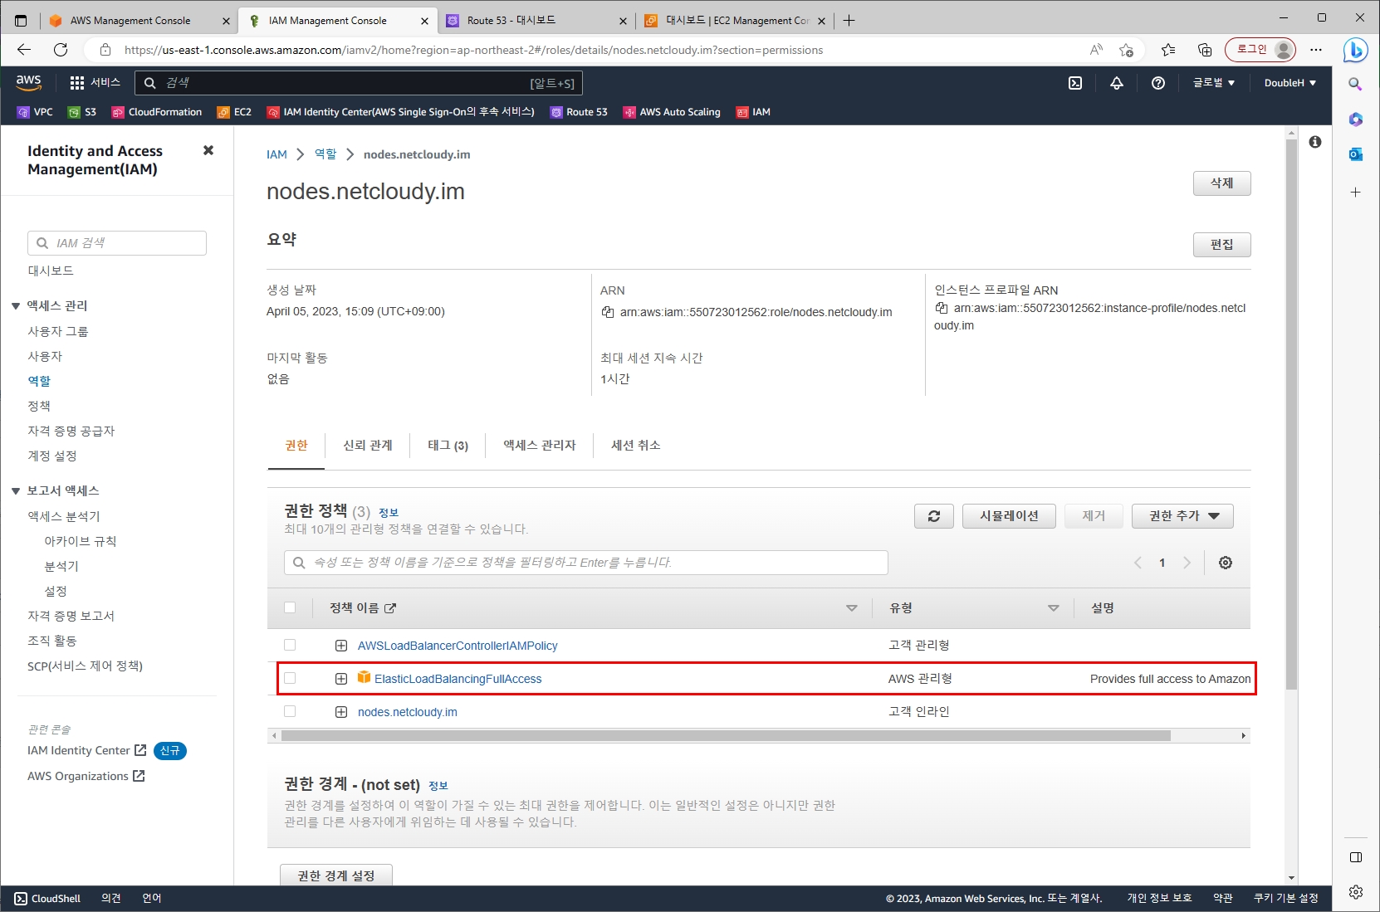Switch to the 신뢰 관계 tab
1380x912 pixels.
[368, 446]
